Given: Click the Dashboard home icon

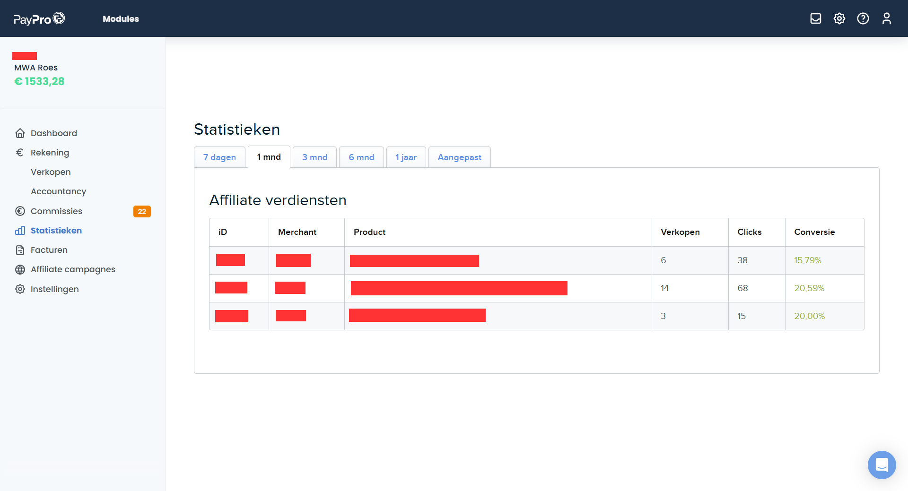Looking at the screenshot, I should click(x=20, y=133).
